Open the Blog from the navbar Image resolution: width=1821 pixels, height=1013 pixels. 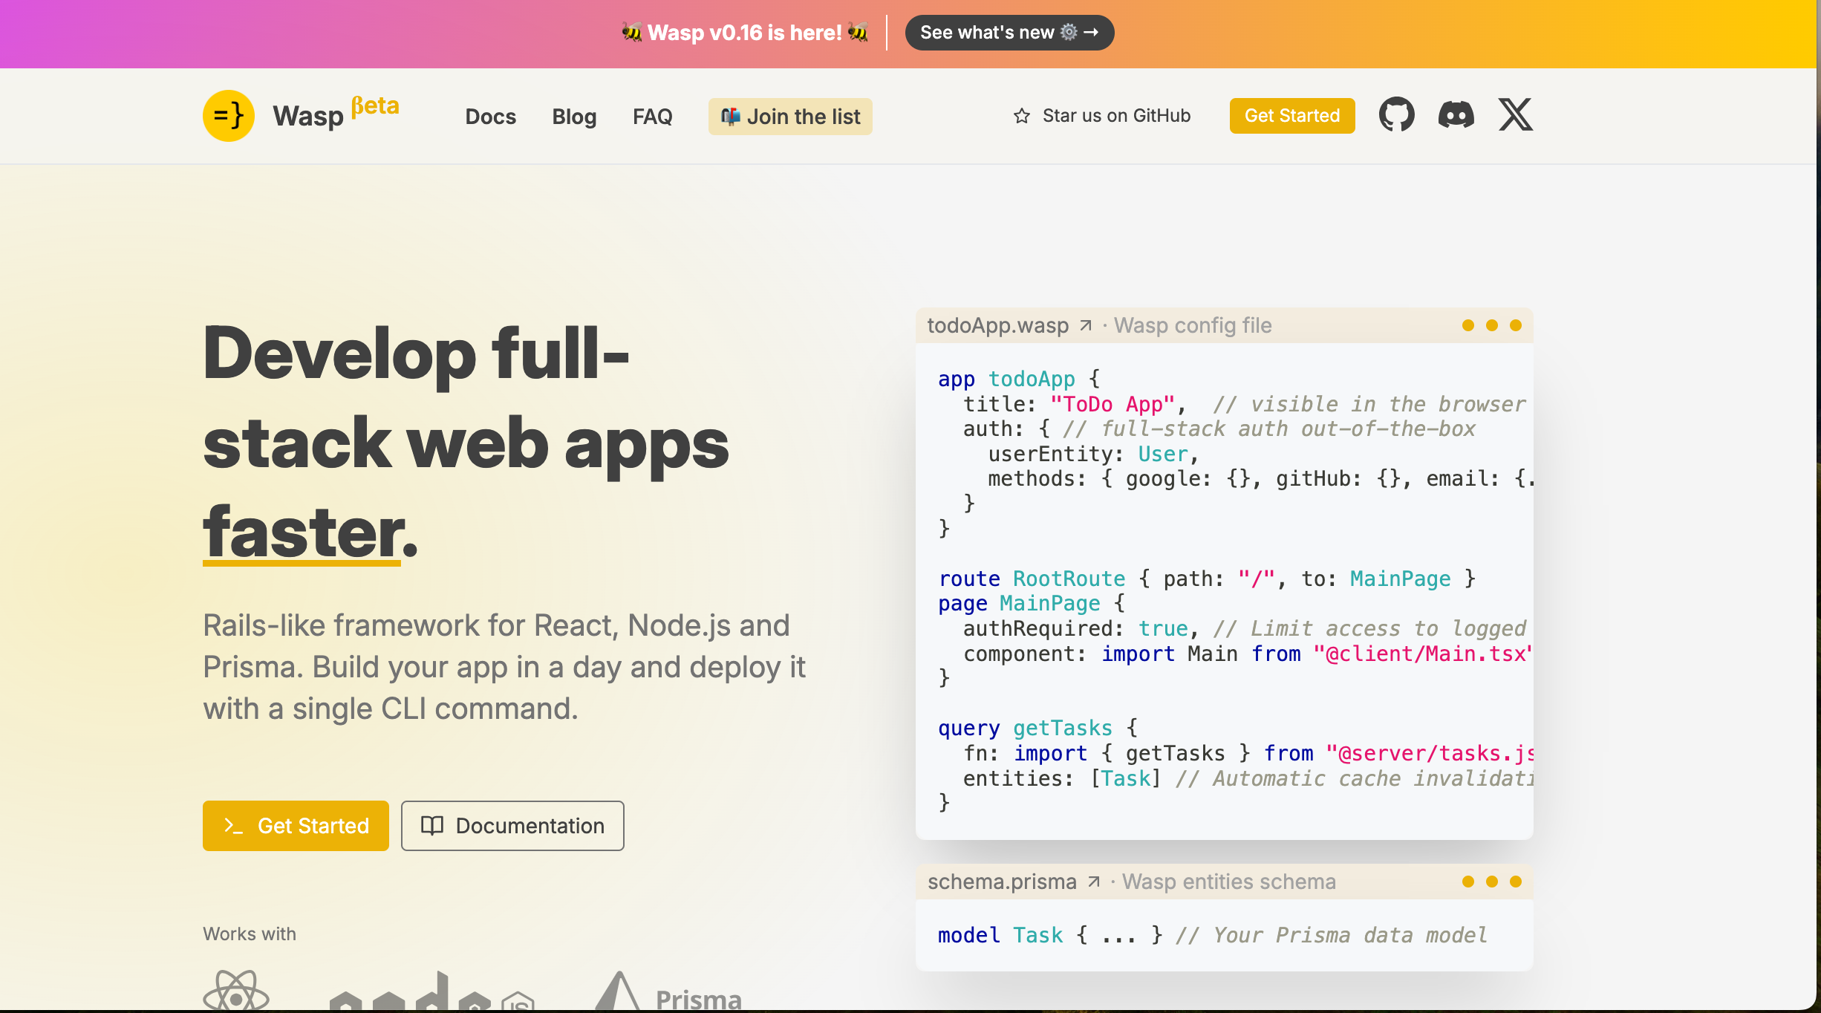(573, 117)
